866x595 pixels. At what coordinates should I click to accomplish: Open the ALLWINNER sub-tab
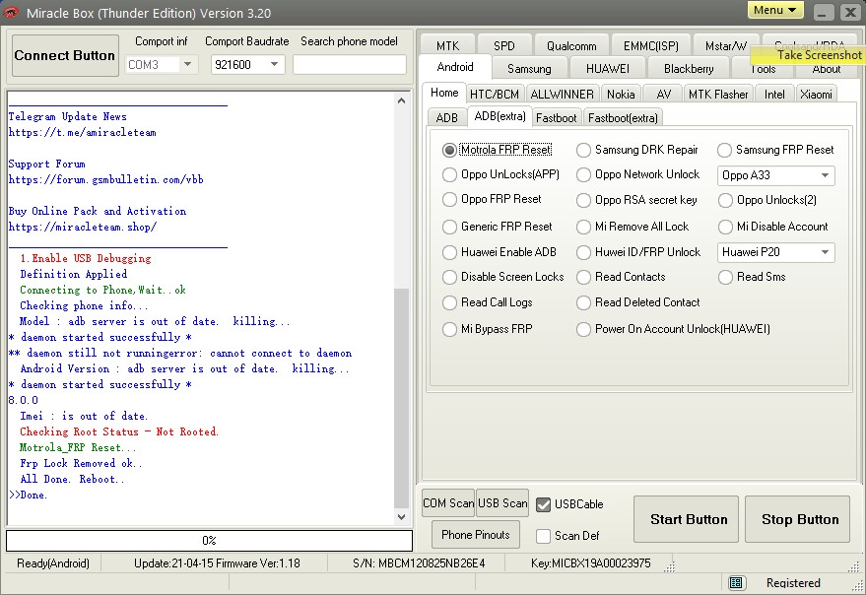coord(562,94)
